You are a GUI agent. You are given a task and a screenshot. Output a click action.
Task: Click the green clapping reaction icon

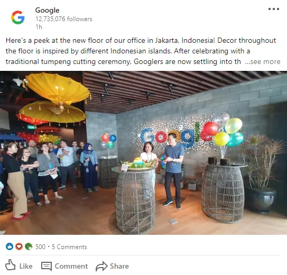click(29, 246)
